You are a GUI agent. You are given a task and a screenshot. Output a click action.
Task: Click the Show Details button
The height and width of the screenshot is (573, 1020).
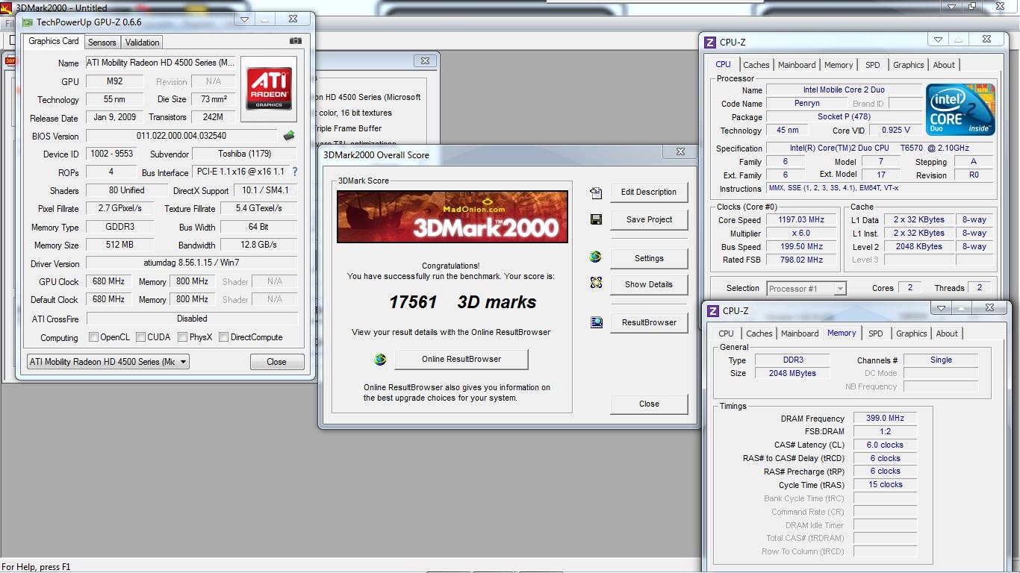click(649, 284)
